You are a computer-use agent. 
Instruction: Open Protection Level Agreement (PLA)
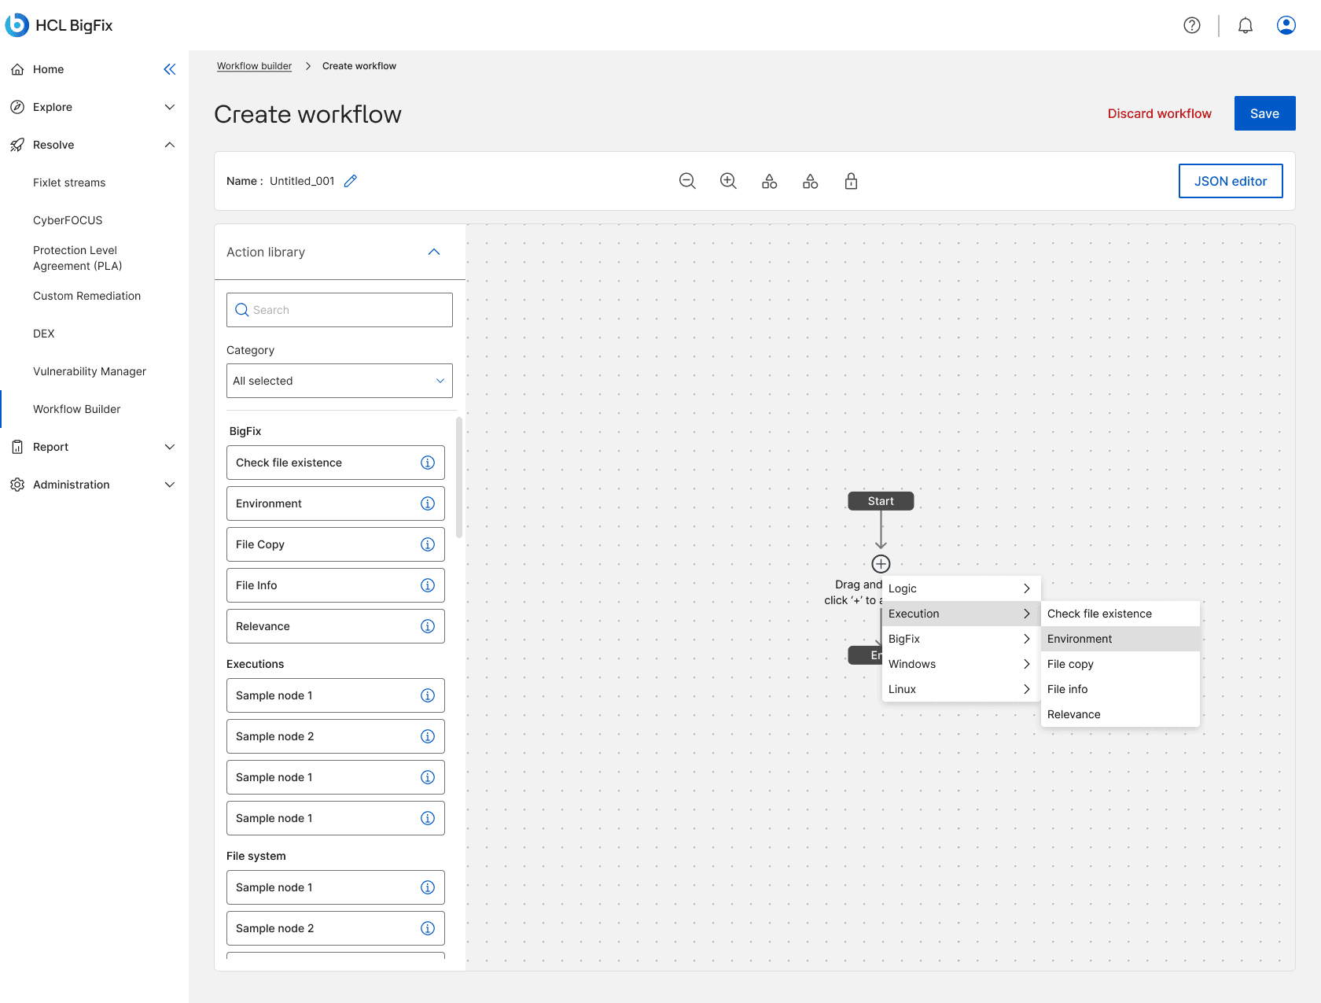tap(77, 258)
